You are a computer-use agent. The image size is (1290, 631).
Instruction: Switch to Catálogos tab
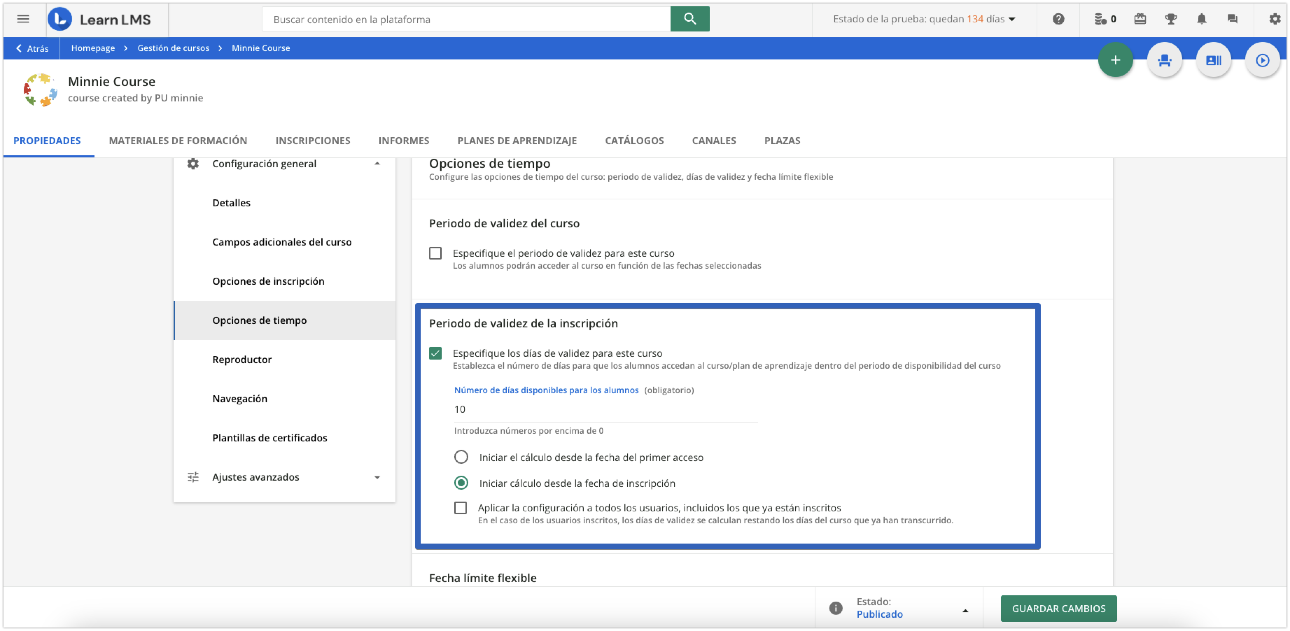(635, 141)
